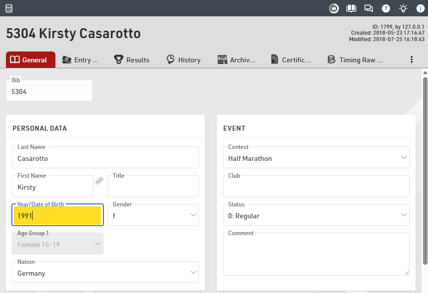
Task: Click into the Club text field
Action: point(316,188)
